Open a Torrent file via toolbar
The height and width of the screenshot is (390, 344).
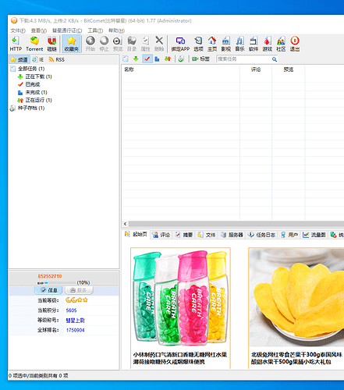pos(34,44)
